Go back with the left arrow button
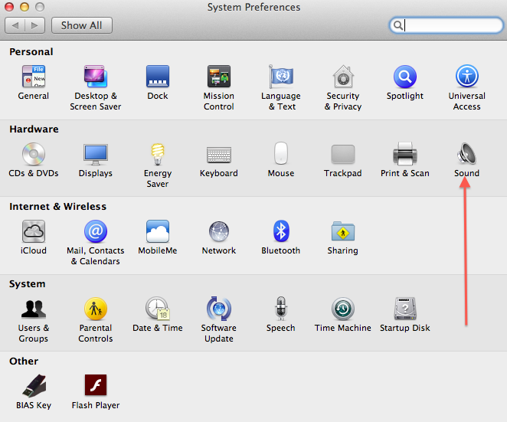507x422 pixels. point(15,25)
